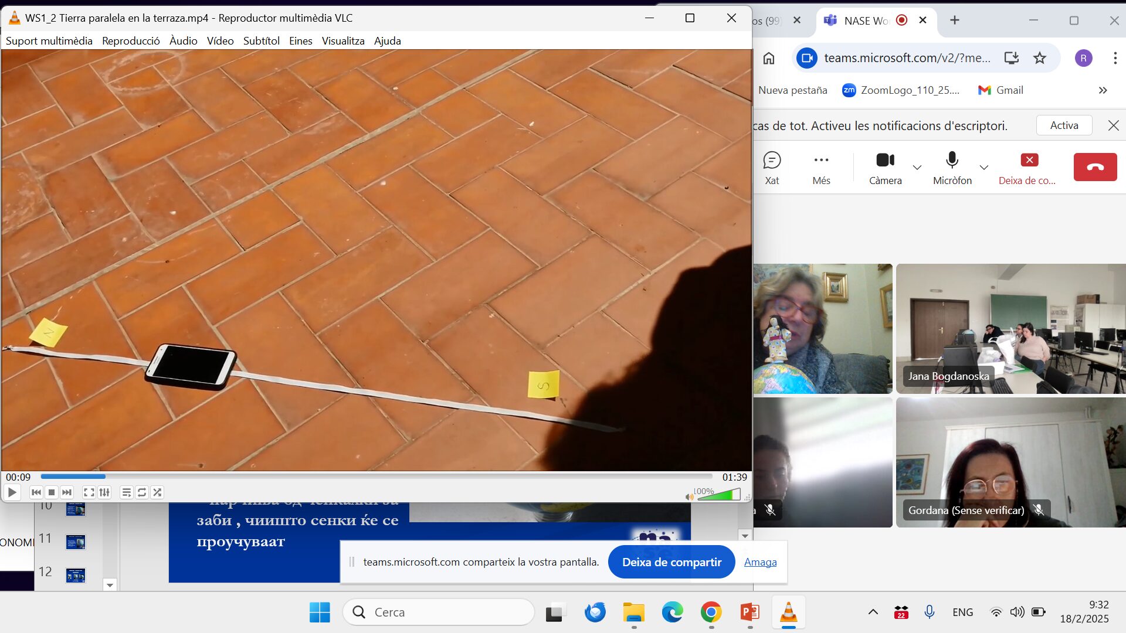Show hidden system tray icons
Viewport: 1126px width, 633px height.
click(x=873, y=612)
